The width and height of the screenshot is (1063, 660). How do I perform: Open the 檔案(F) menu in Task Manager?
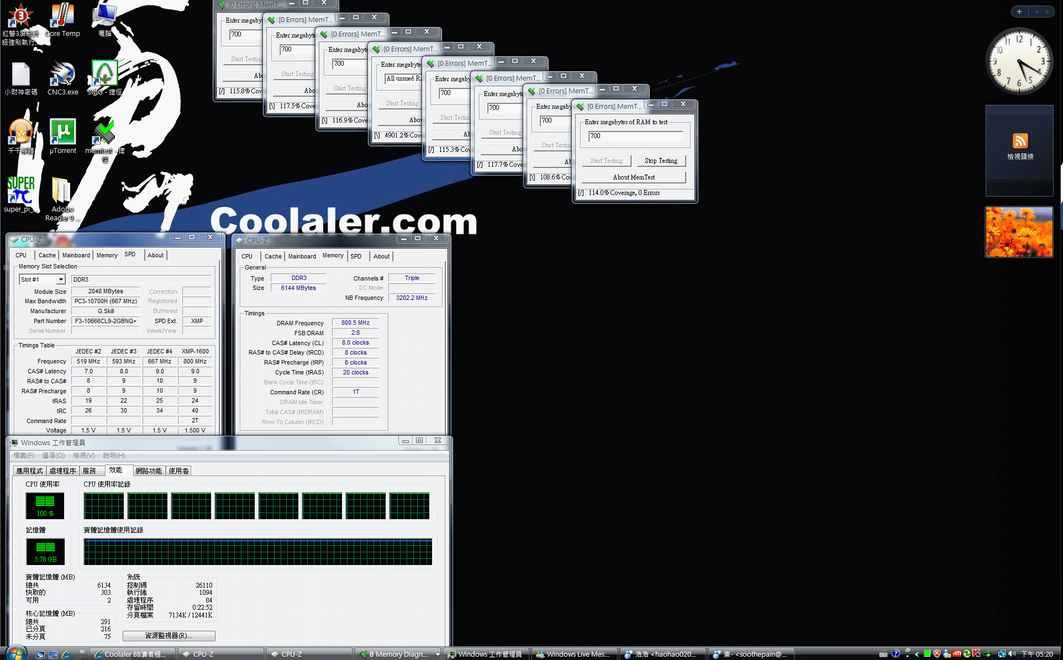(24, 456)
